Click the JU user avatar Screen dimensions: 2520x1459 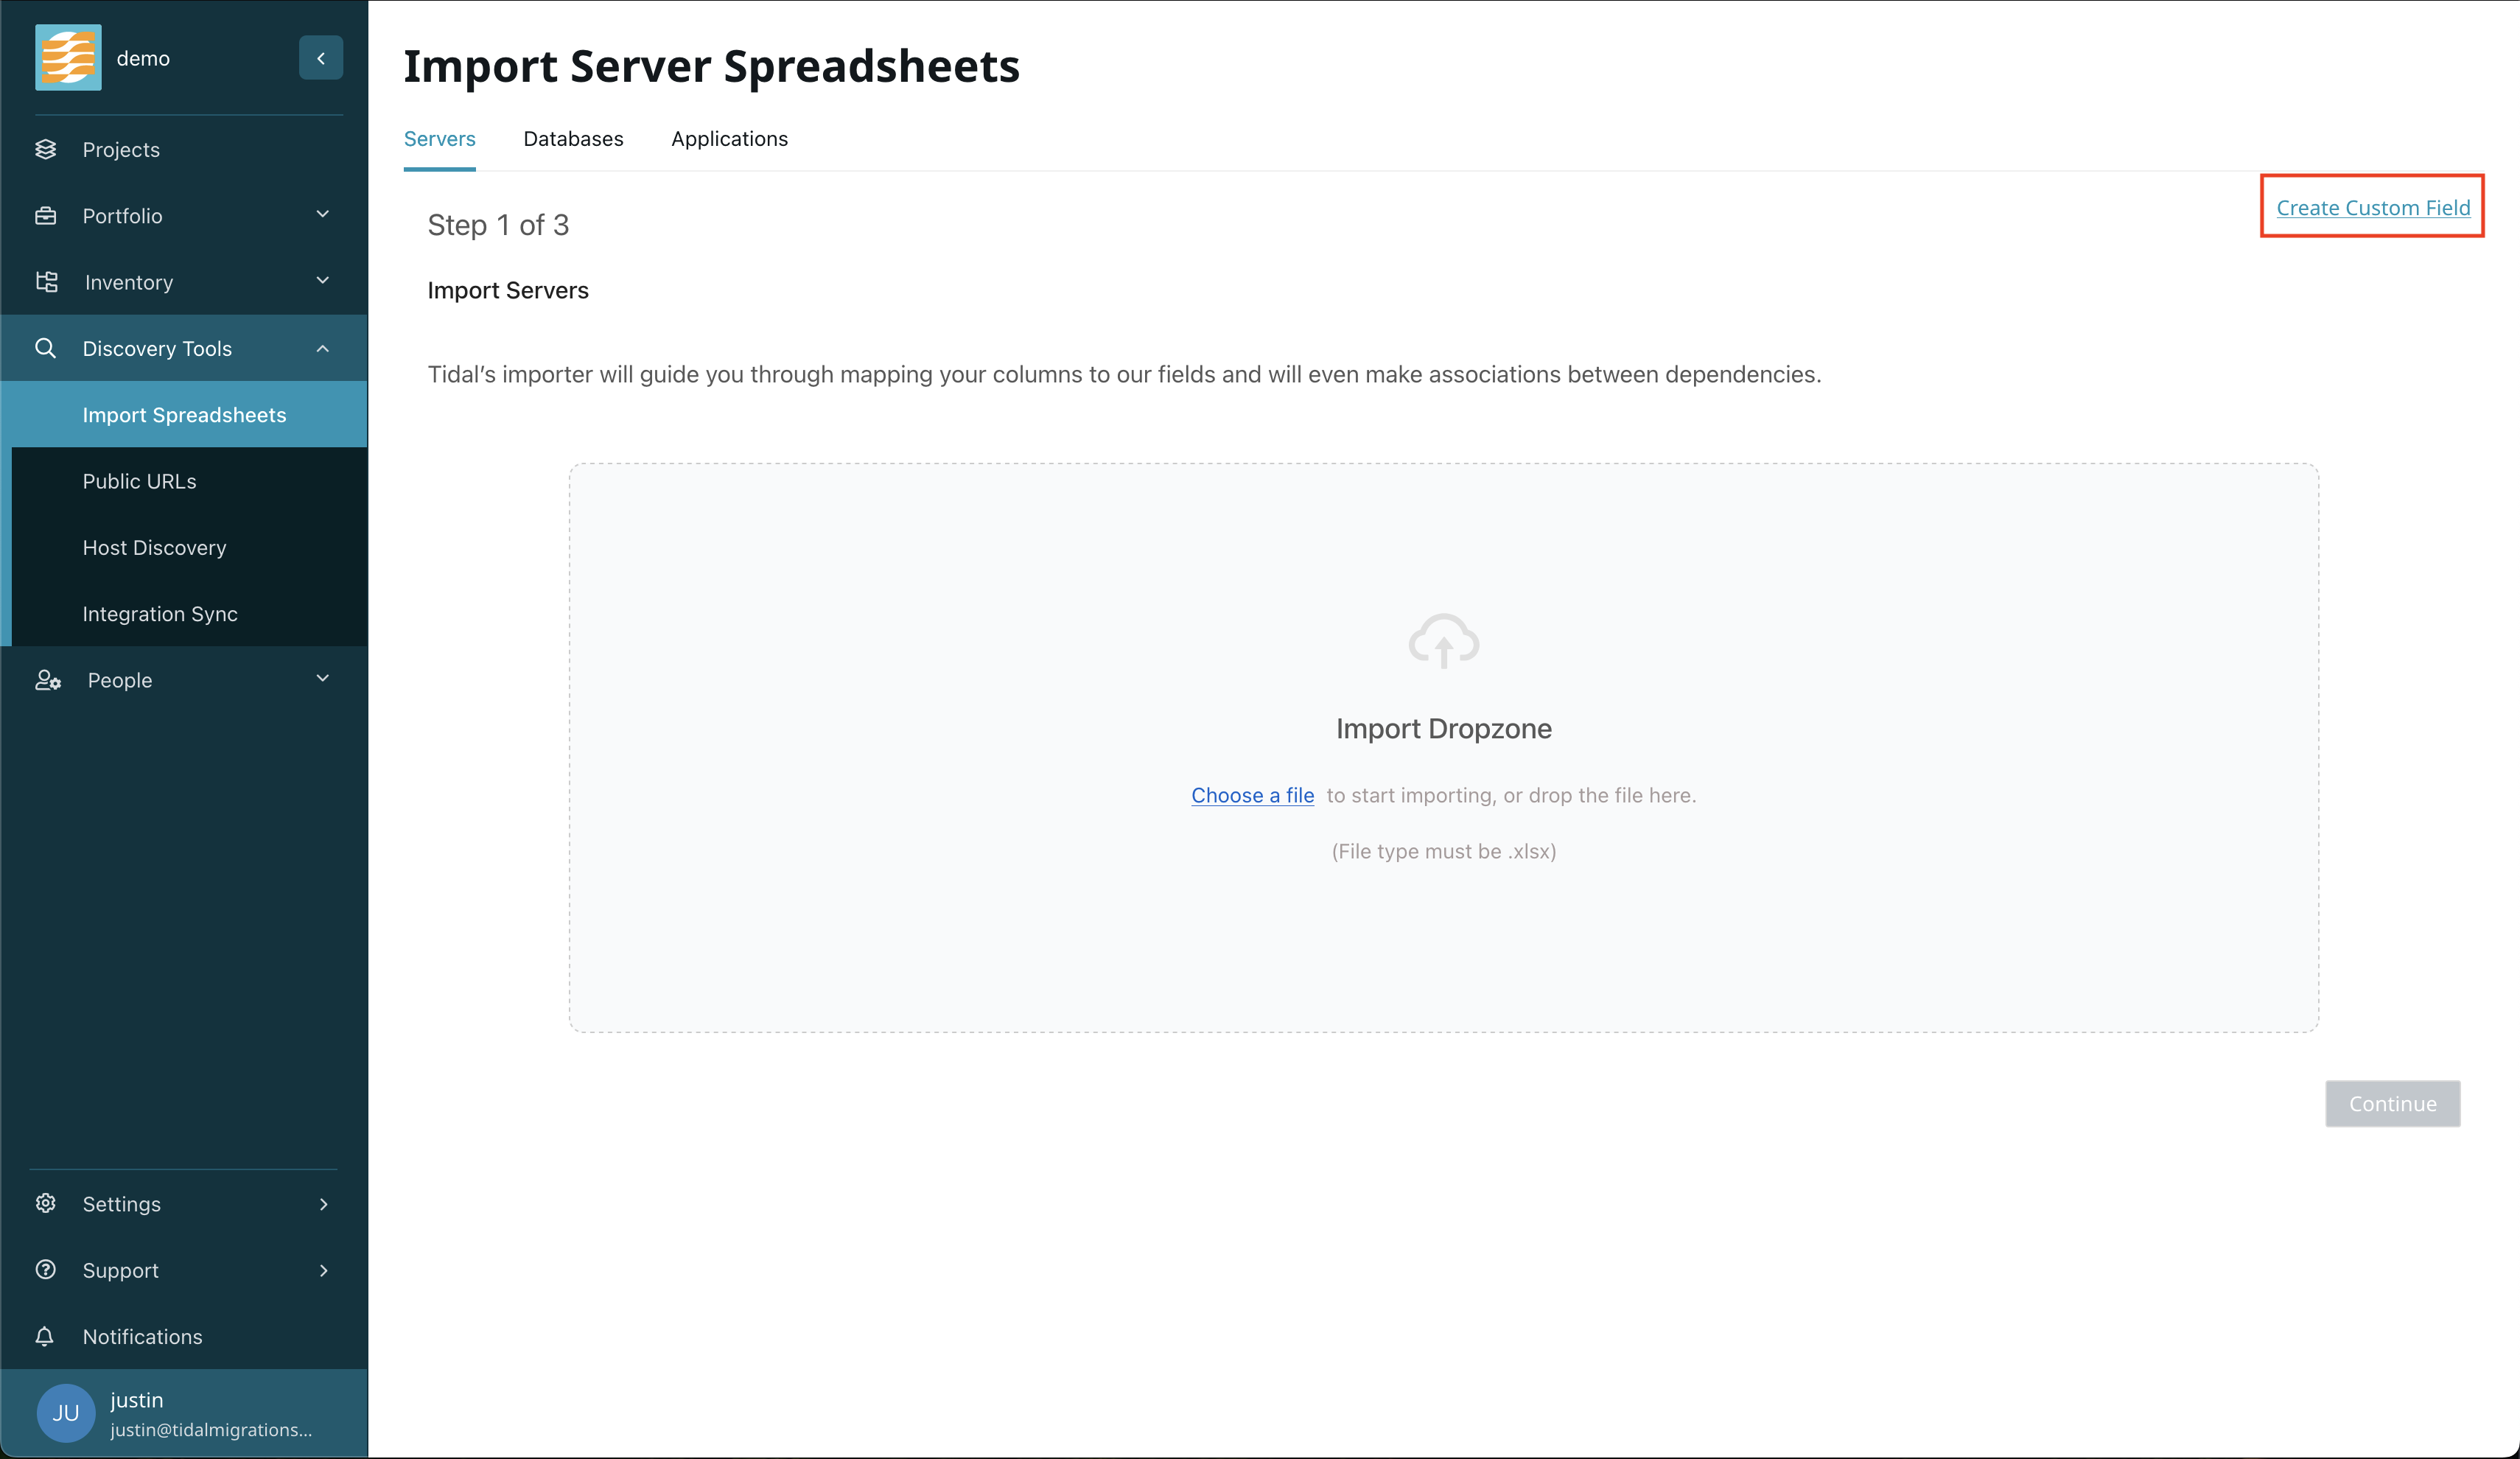pos(66,1412)
